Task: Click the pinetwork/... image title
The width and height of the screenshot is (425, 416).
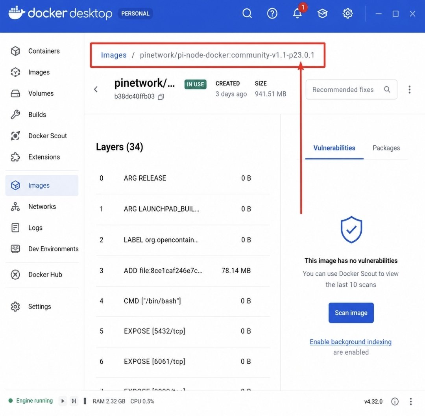Action: point(144,83)
